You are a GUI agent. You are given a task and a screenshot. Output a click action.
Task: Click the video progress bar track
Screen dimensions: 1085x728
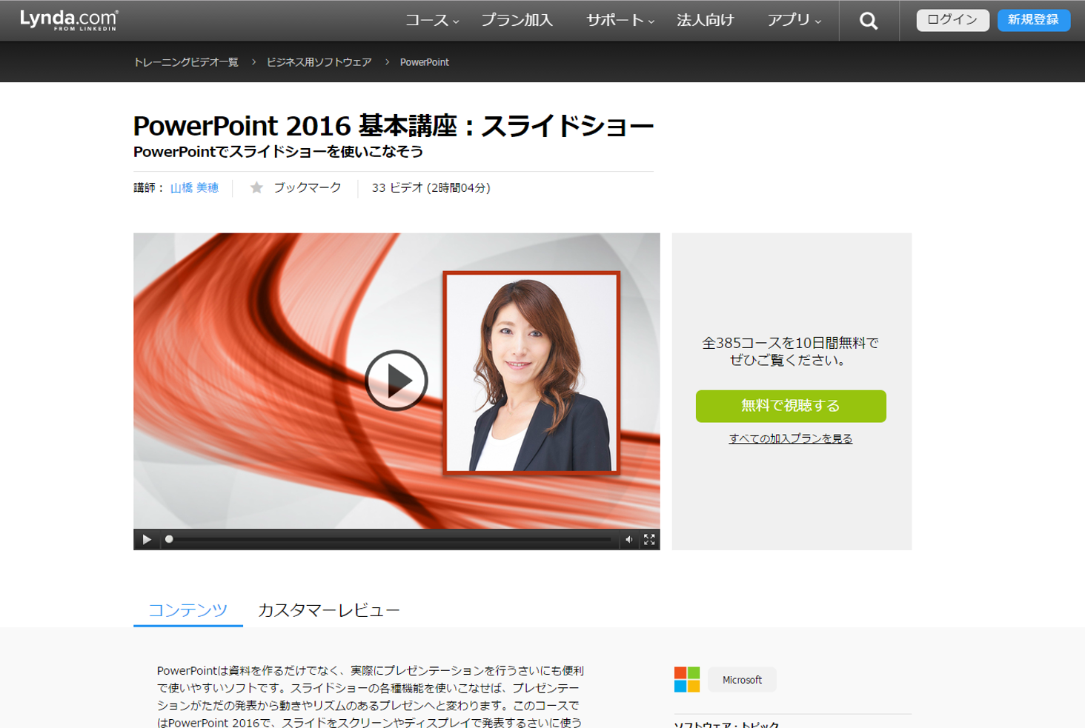390,540
